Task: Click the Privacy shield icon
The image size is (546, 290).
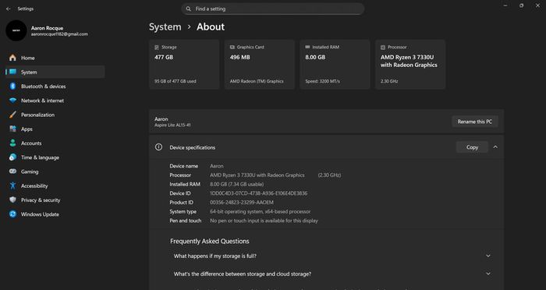Action: 13,200
